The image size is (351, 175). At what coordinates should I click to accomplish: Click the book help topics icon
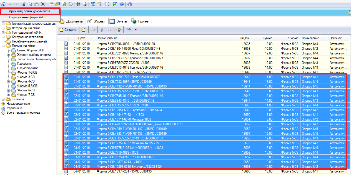pyautogui.click(x=130, y=4)
